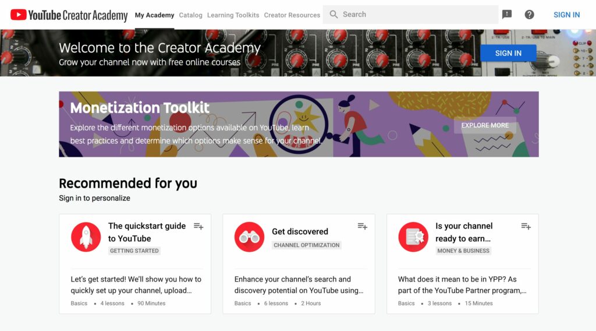Switch to the My Academy tab
This screenshot has height=331, width=596.
(x=154, y=15)
